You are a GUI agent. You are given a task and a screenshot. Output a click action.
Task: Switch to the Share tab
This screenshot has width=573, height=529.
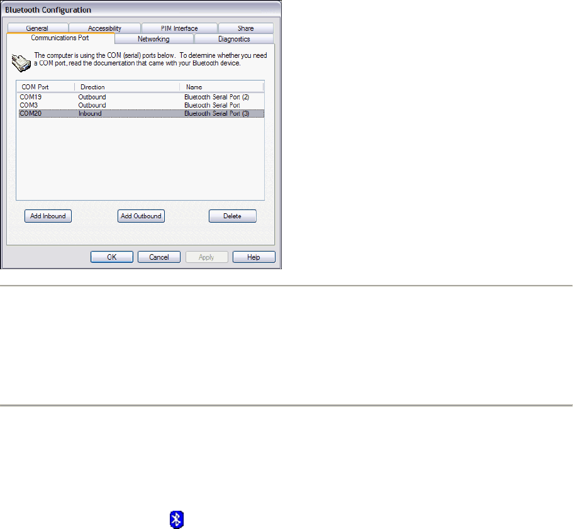245,28
